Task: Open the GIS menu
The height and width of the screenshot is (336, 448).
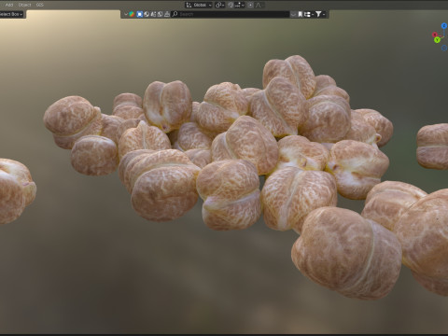Action: pyautogui.click(x=39, y=5)
